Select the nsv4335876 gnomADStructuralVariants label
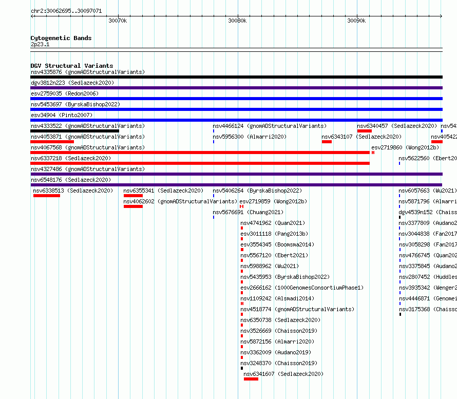The image size is (457, 399). (x=88, y=72)
